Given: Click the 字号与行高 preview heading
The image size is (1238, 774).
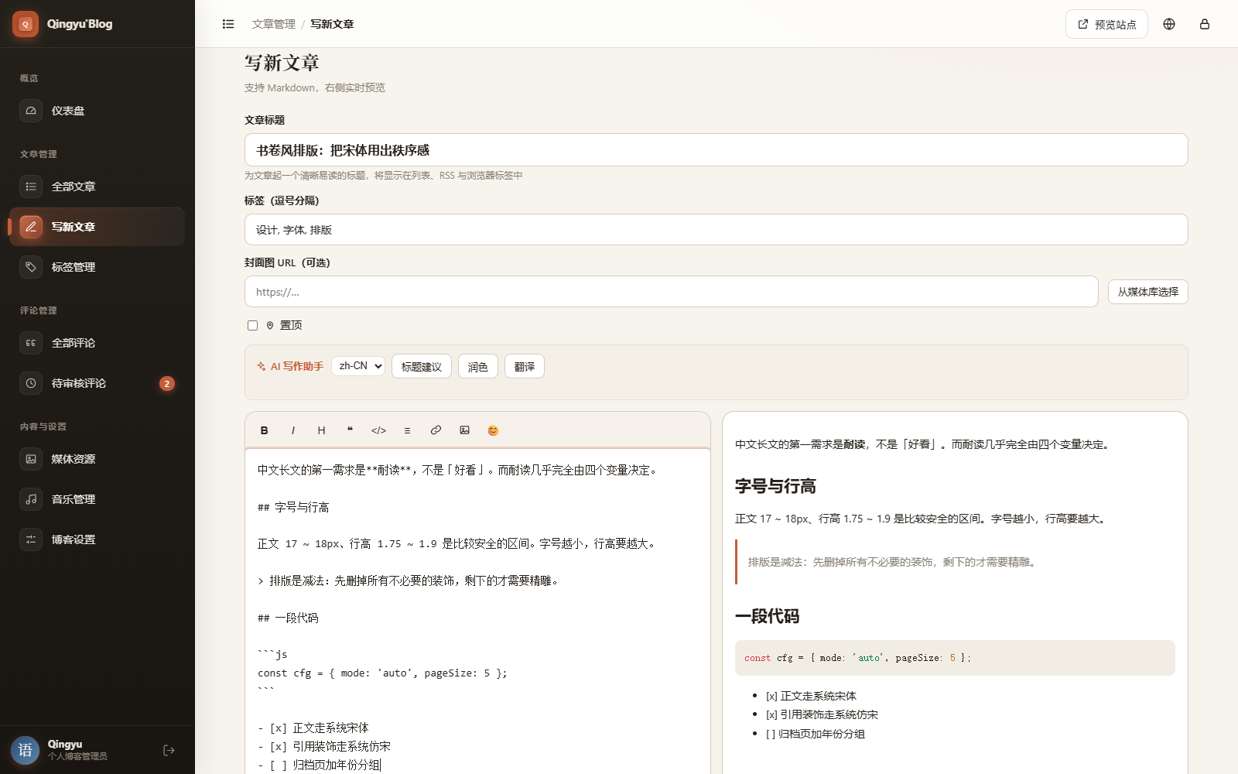Looking at the screenshot, I should (x=775, y=486).
